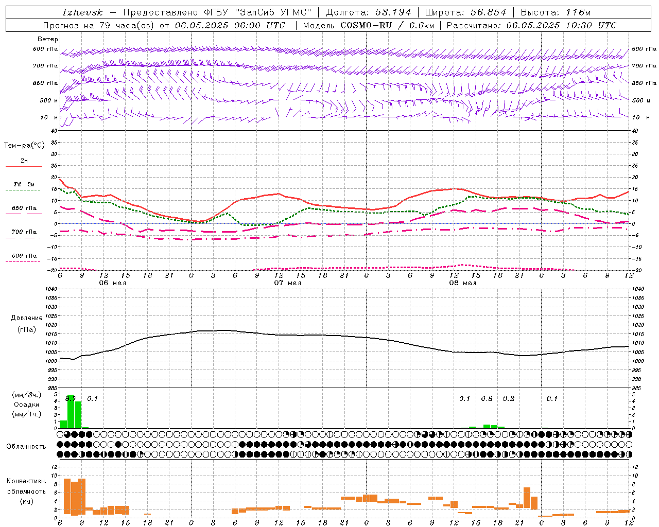Click the right "850 гПа" wind level label
This screenshot has height=527, width=659.
(x=644, y=83)
